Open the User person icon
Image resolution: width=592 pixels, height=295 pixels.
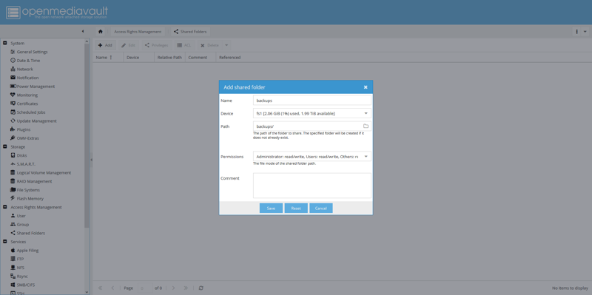(13, 216)
